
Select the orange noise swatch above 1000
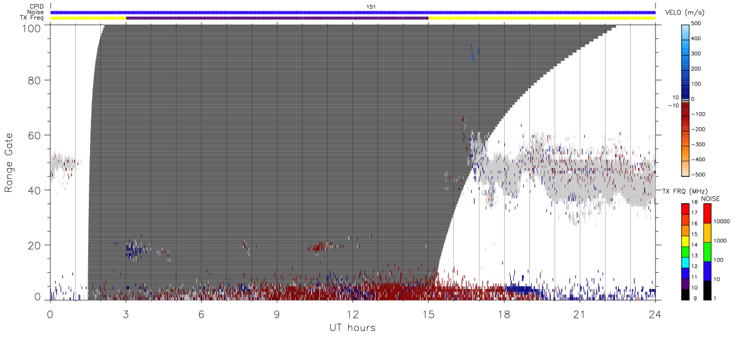click(707, 232)
